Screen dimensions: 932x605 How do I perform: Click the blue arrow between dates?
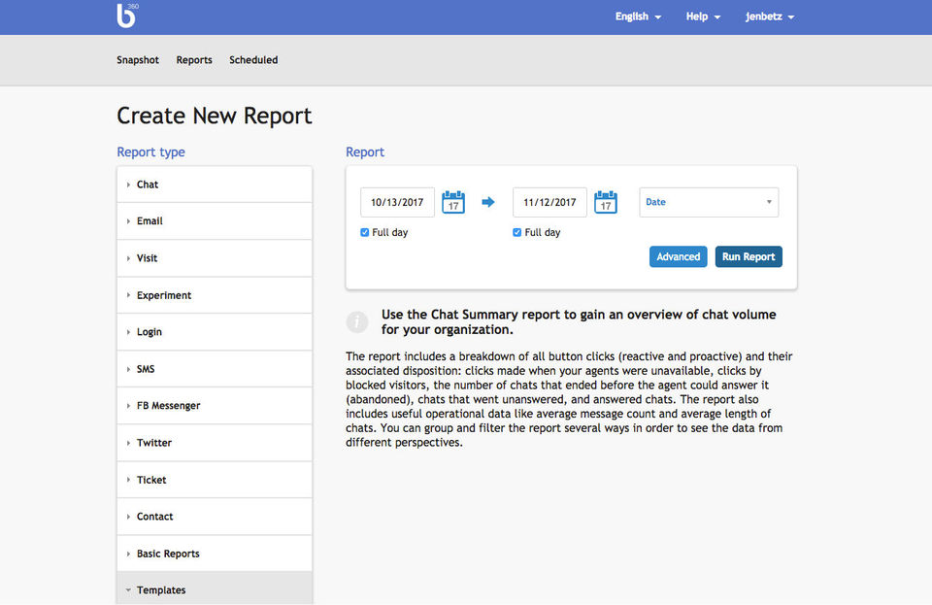click(488, 202)
